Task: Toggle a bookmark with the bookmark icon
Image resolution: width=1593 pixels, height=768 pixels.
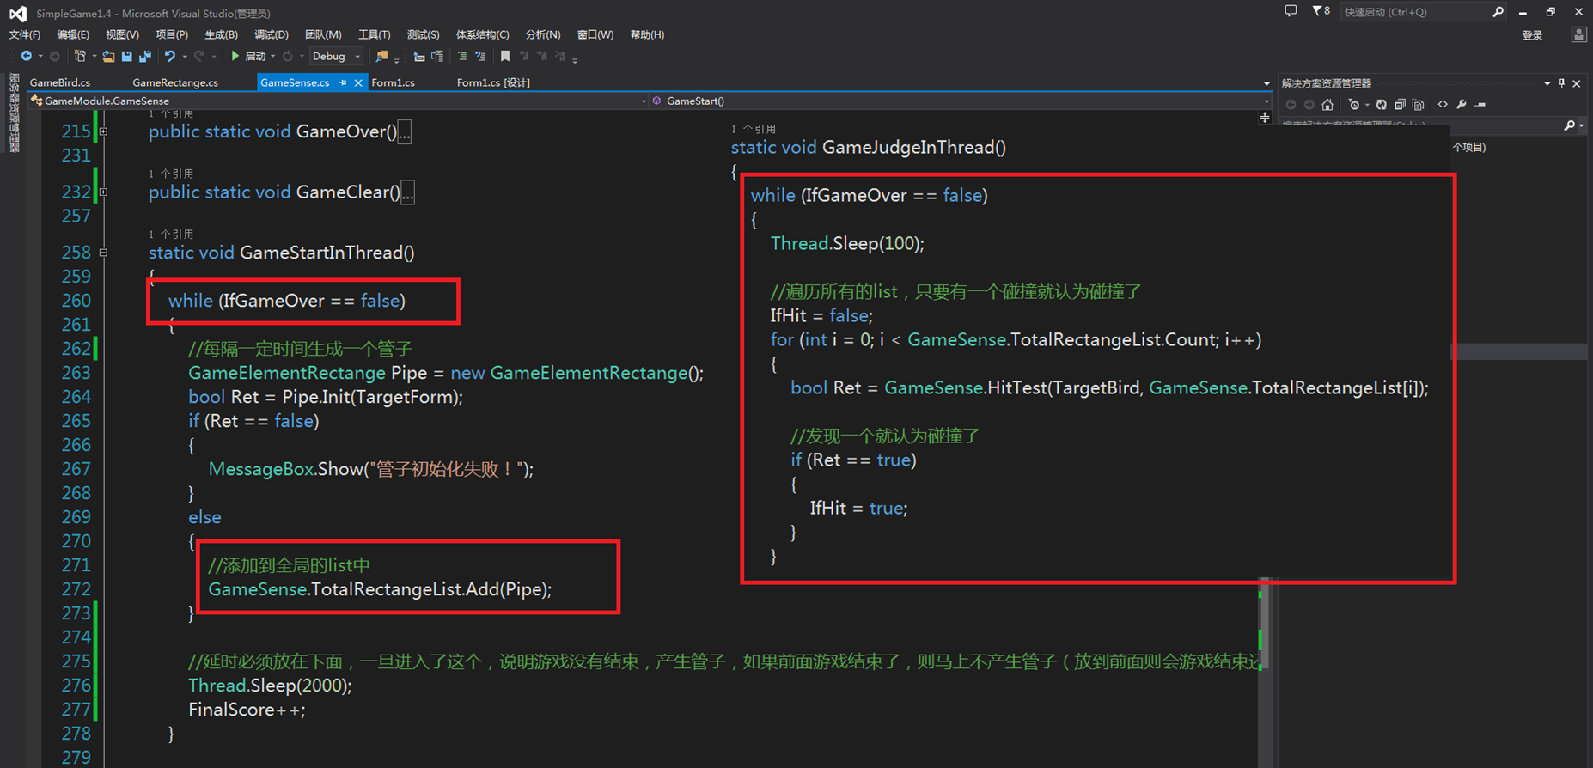Action: coord(505,56)
